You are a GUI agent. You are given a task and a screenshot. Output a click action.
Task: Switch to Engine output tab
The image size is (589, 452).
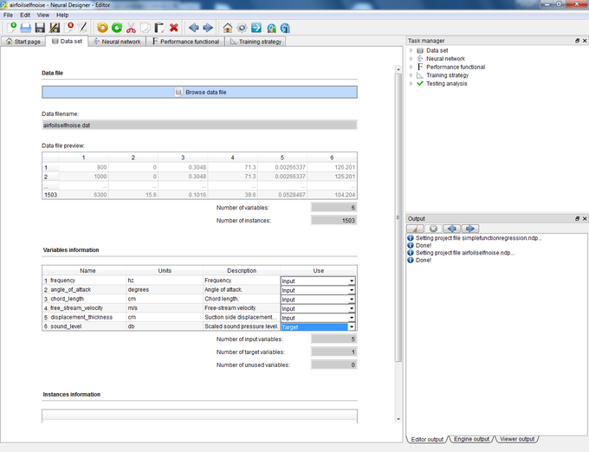[471, 439]
